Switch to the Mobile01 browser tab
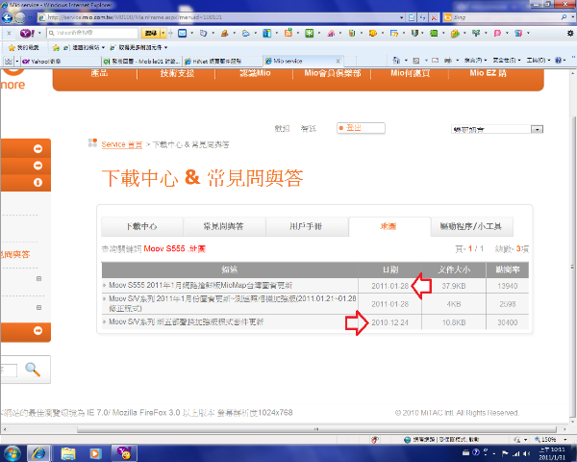This screenshot has height=462, width=577. coord(141,62)
